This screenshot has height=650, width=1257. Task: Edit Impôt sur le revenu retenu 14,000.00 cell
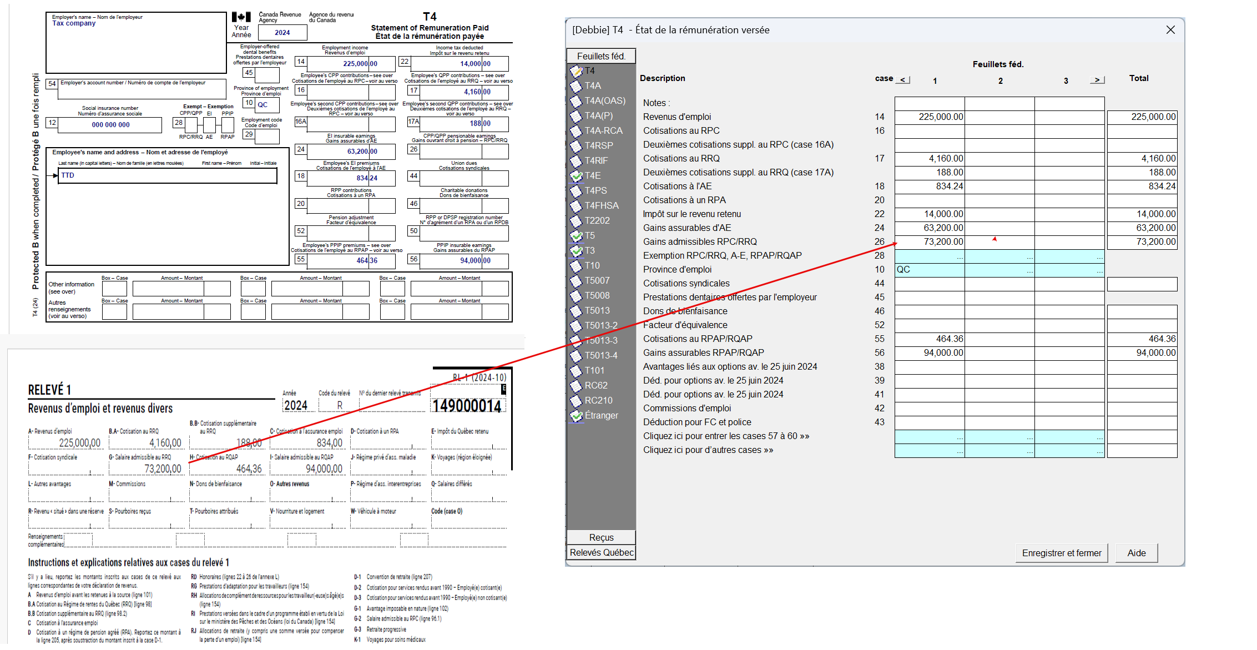click(x=930, y=214)
